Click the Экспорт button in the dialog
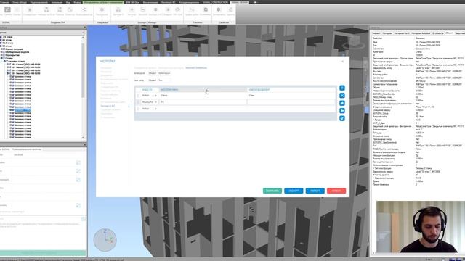This screenshot has height=261, width=465. click(294, 191)
